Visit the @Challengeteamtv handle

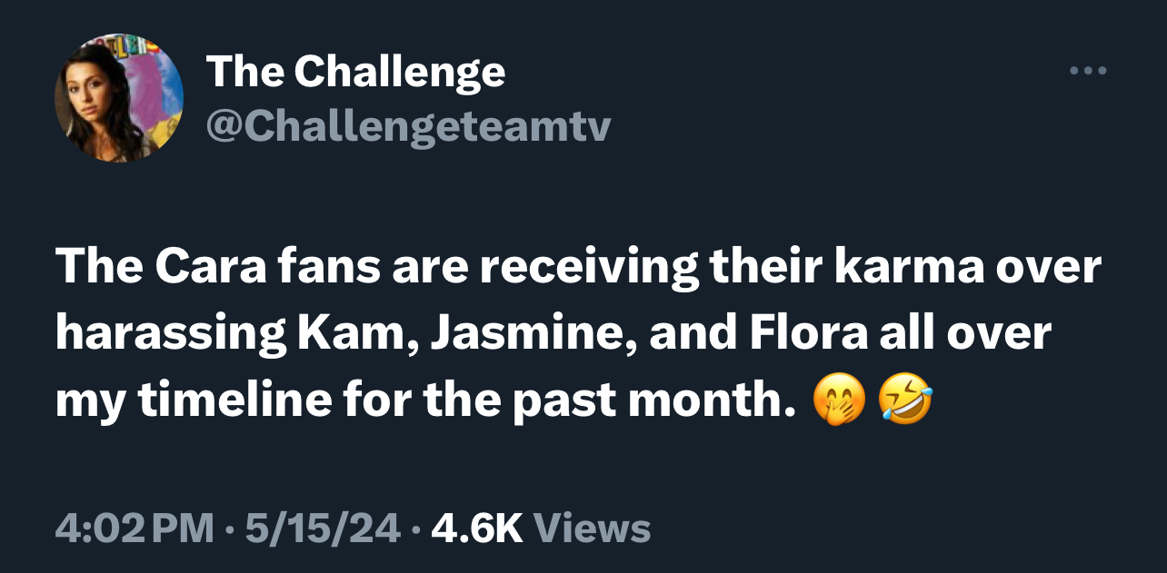click(409, 127)
